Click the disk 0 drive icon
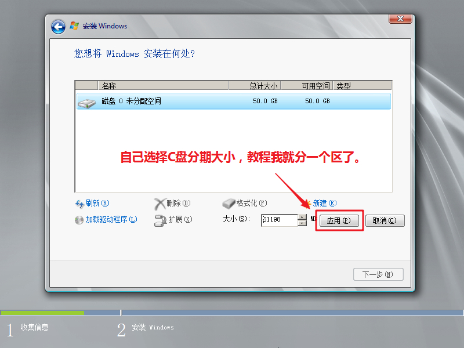 click(x=88, y=101)
